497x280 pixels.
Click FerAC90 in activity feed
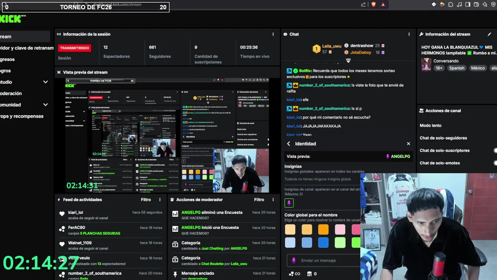pos(76,227)
